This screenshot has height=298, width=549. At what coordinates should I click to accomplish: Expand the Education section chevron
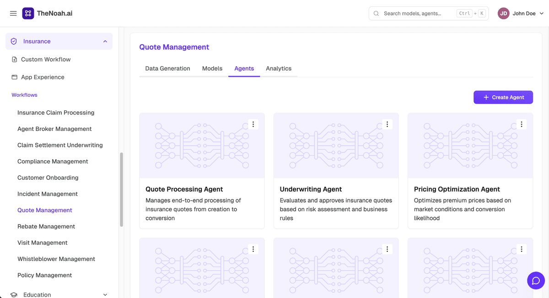pos(105,295)
